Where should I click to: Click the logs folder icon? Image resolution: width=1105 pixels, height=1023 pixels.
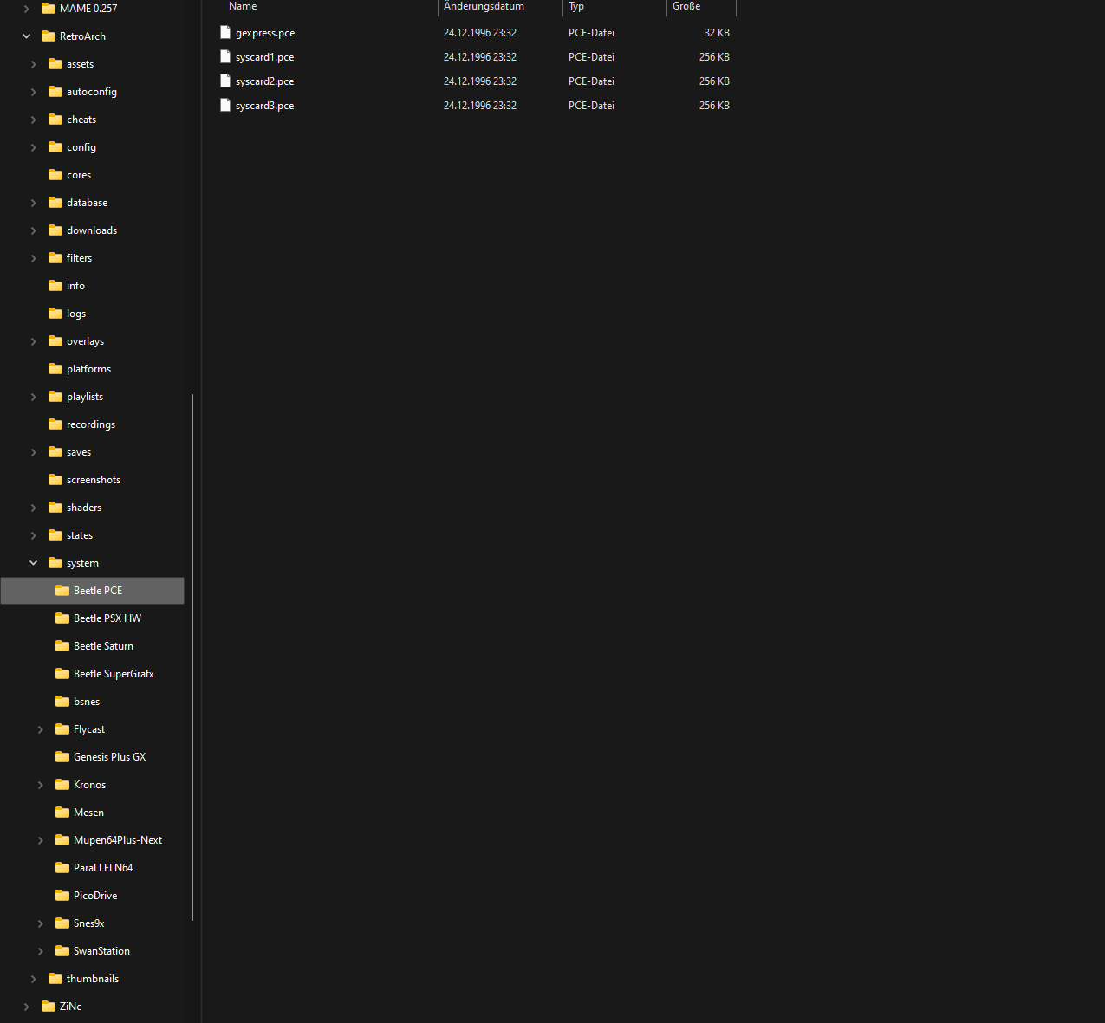55,314
